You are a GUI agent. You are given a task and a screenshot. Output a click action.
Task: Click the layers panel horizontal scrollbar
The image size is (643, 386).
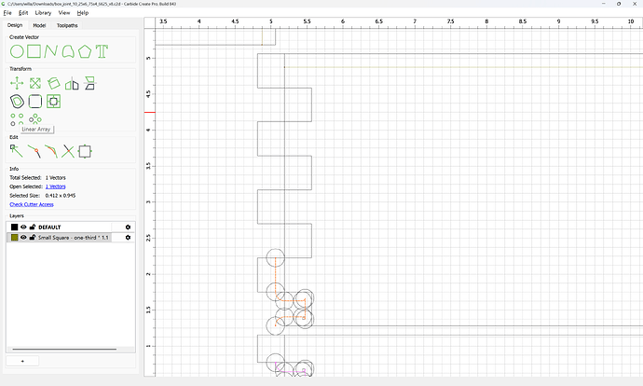click(64, 349)
